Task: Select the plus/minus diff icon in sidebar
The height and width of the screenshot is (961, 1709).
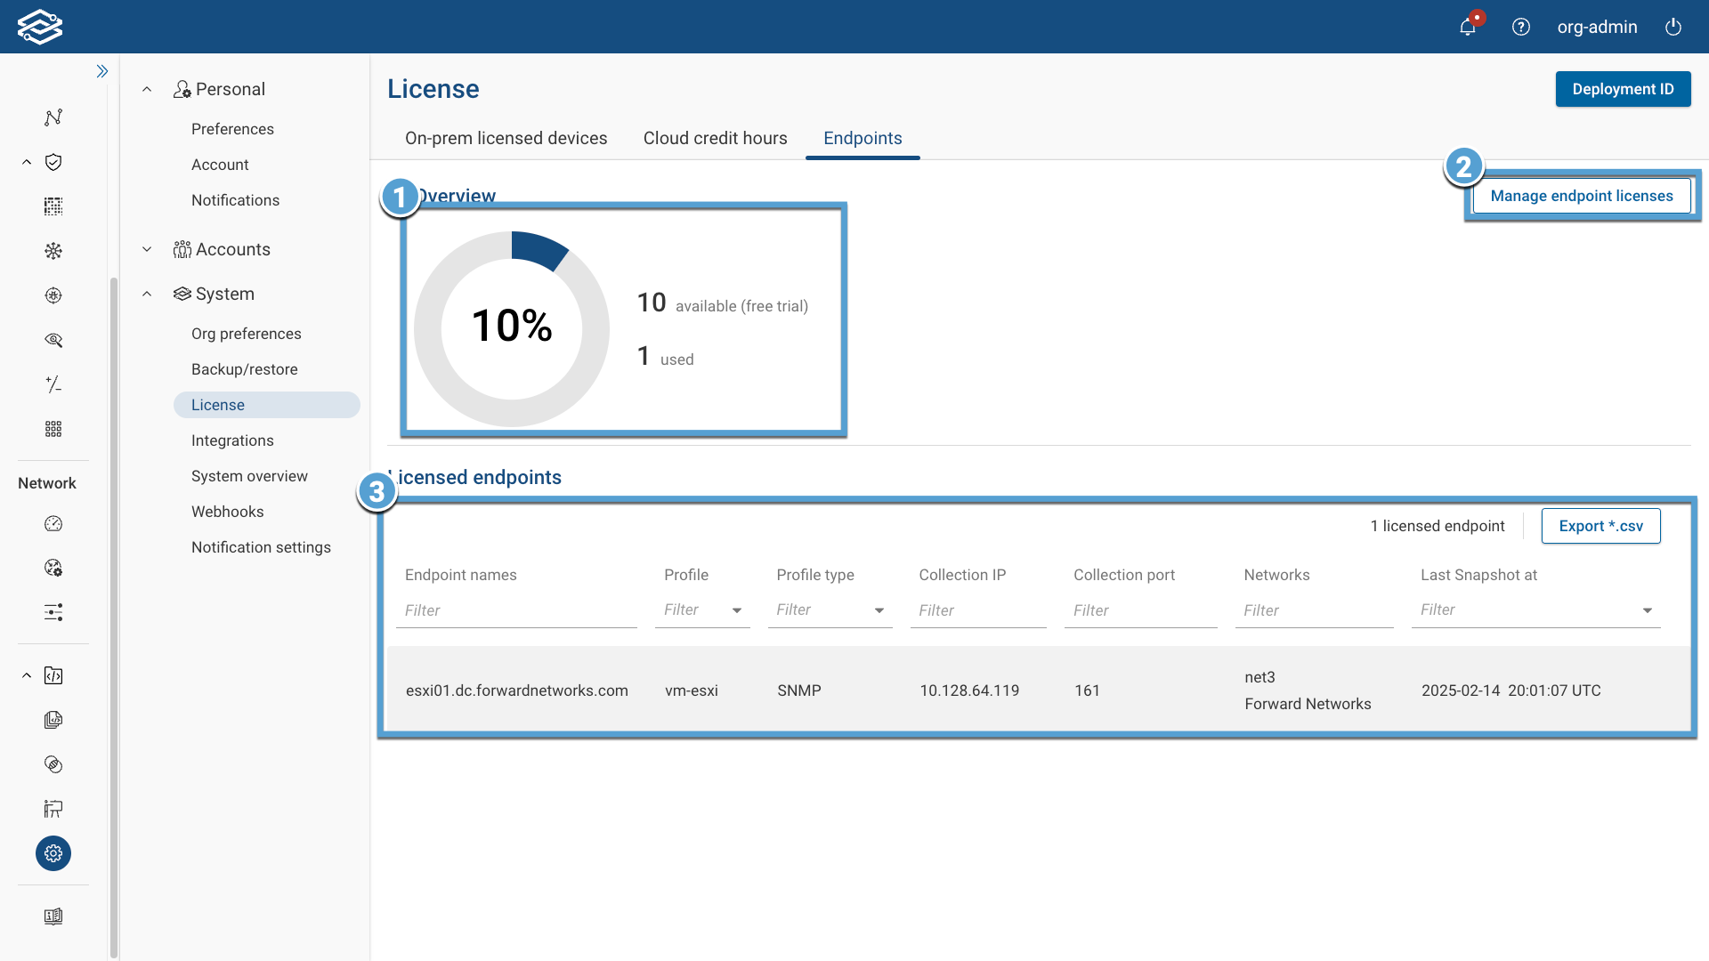Action: point(53,384)
